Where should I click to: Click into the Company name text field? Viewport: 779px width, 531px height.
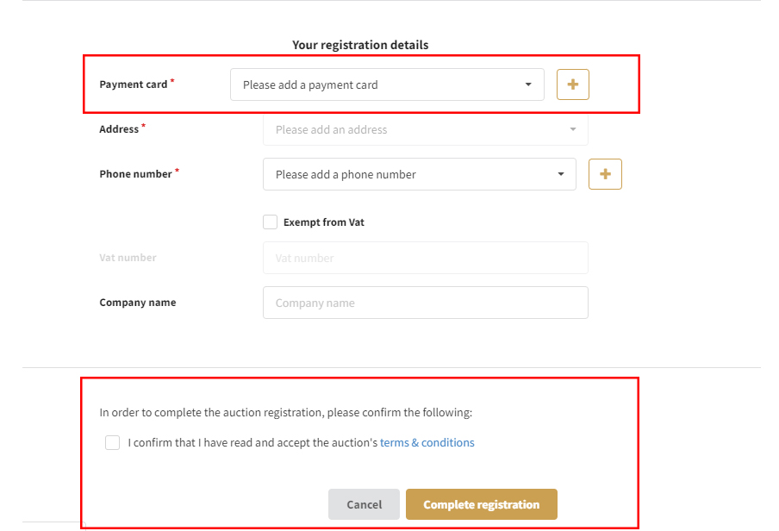(x=425, y=303)
